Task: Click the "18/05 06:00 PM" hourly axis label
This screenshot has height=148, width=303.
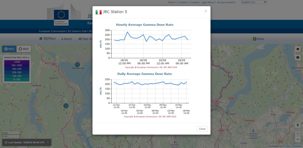Action: click(143, 62)
